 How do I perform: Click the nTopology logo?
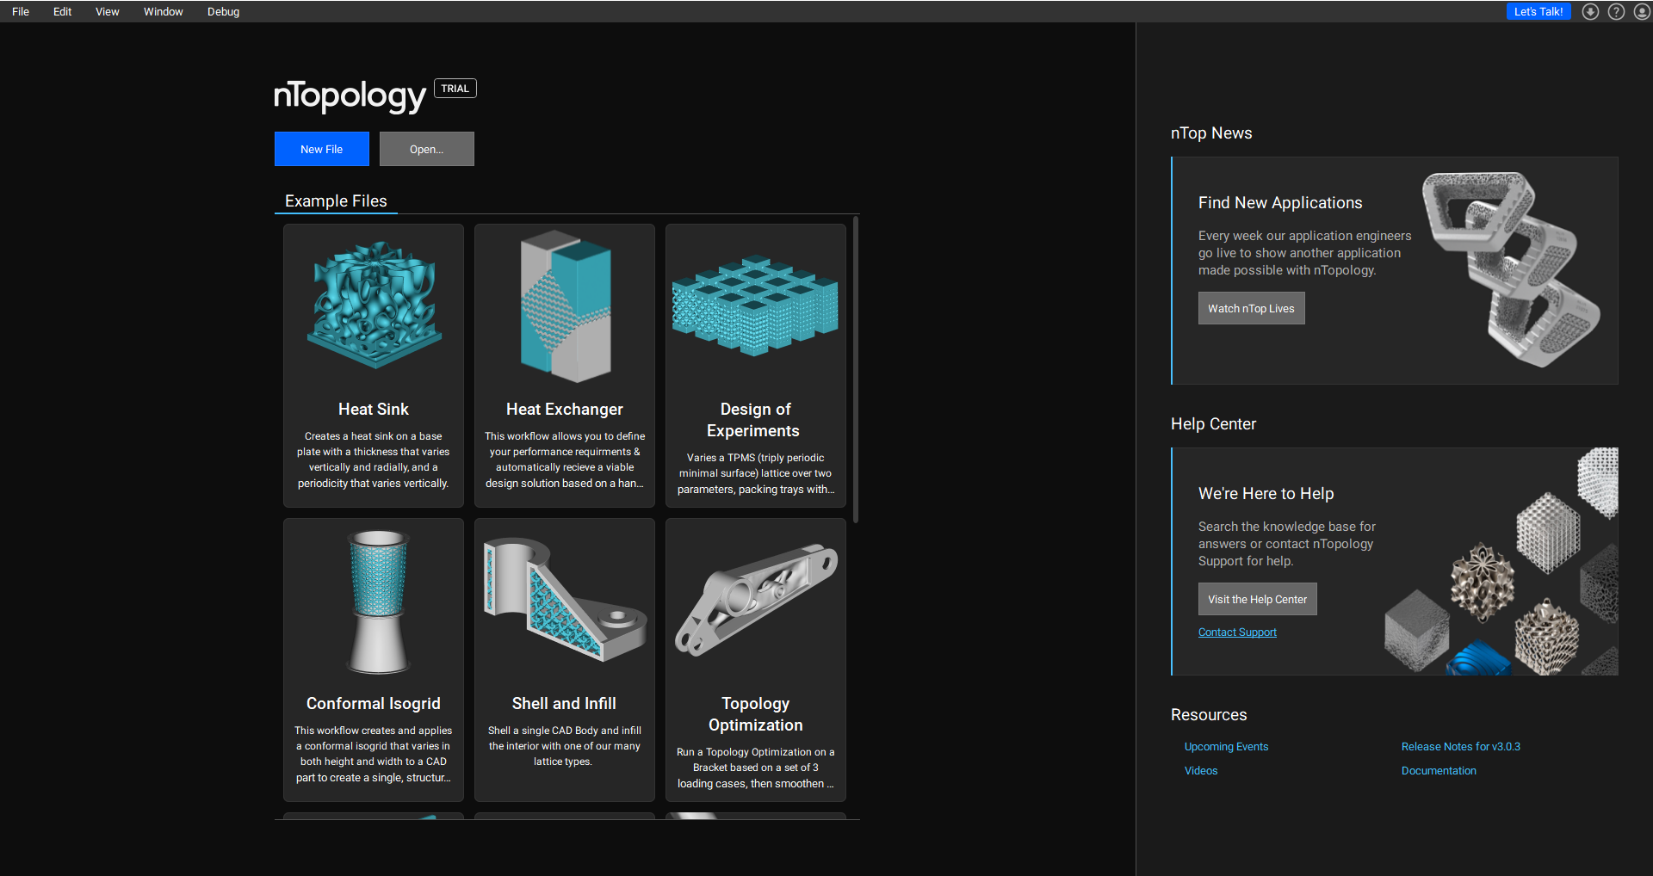pyautogui.click(x=350, y=96)
